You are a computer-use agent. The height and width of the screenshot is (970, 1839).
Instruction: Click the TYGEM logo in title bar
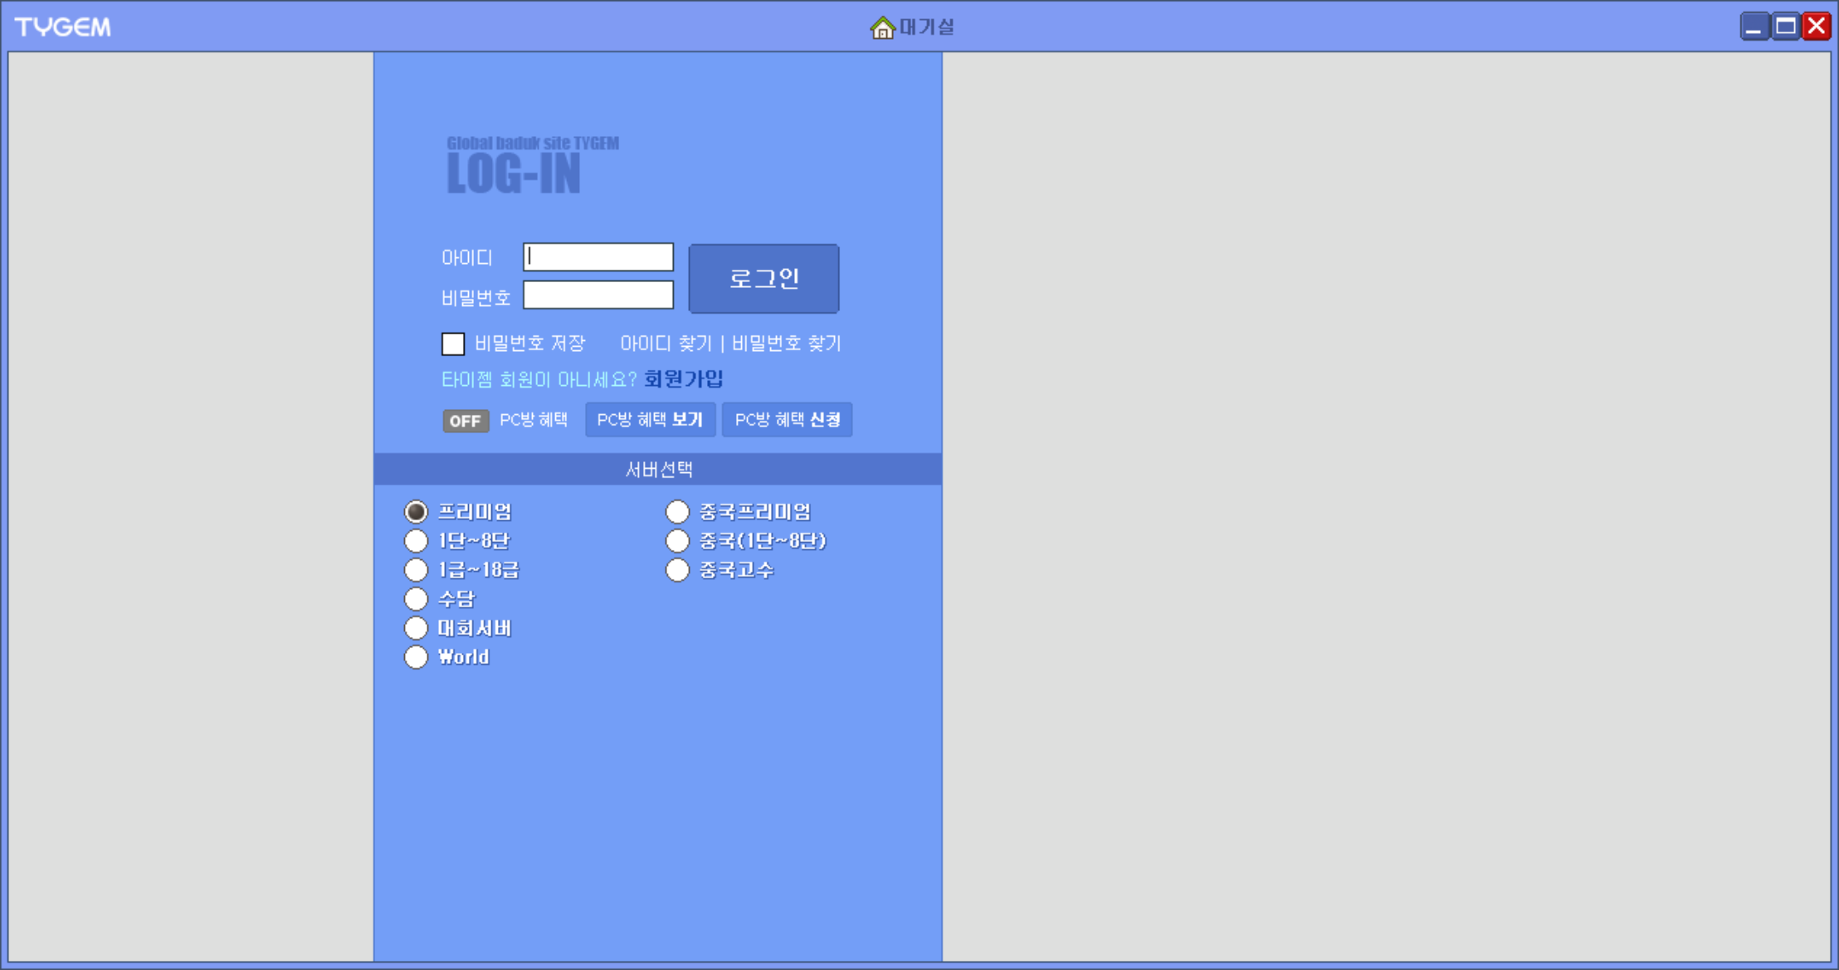coord(63,27)
